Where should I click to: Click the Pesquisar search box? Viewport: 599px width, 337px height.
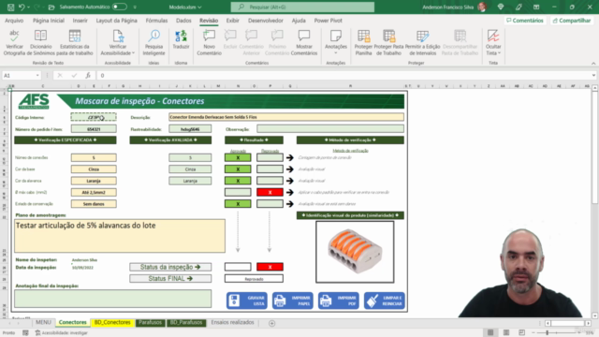pyautogui.click(x=302, y=7)
